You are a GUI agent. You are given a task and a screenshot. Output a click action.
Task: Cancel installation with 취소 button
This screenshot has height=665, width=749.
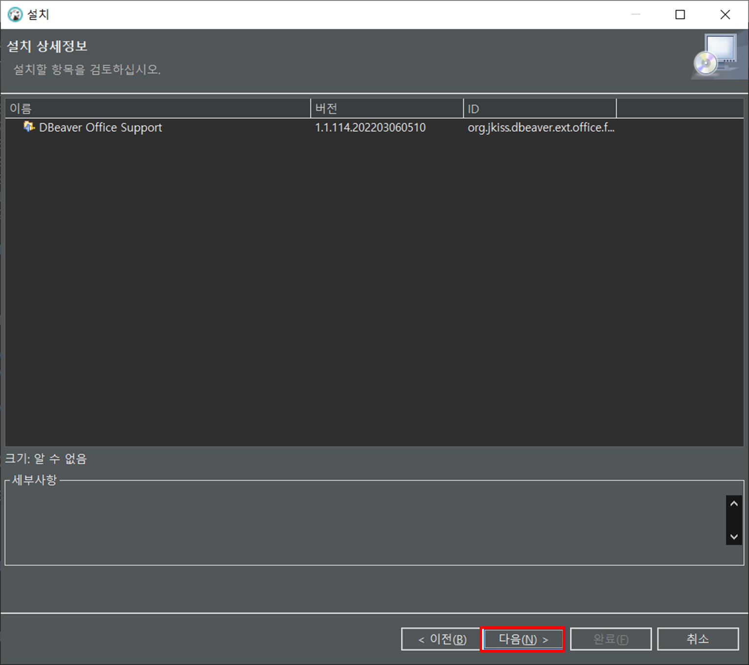click(x=698, y=639)
